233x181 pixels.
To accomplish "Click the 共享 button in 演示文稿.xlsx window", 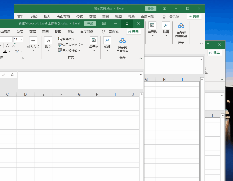I will [194, 17].
